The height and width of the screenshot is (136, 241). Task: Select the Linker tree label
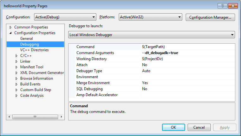[x=25, y=61]
